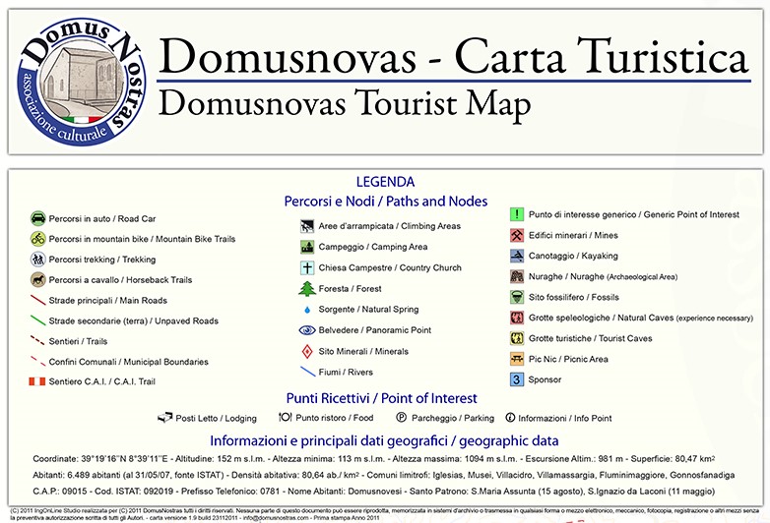The width and height of the screenshot is (770, 523).
Task: Click the 'Grotte turistiche / Tourist Caves' label
Action: [x=590, y=338]
